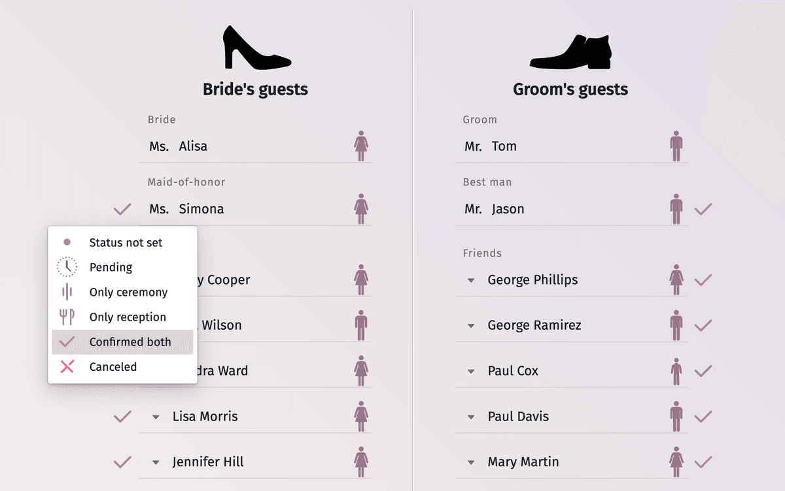Viewport: 785px width, 491px height.
Task: Toggle the confirmation checkmark next to Mr. Jason
Action: click(703, 209)
